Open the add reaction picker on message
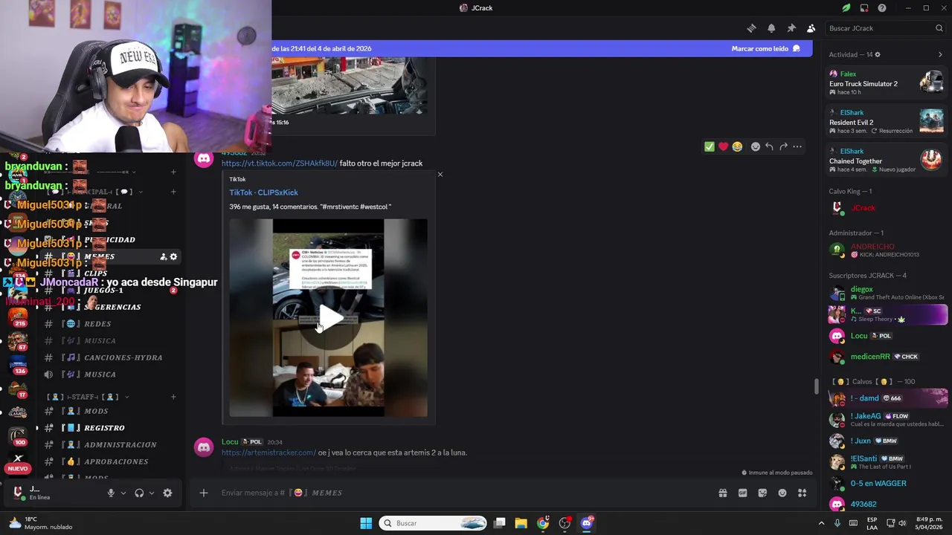The height and width of the screenshot is (535, 952). [x=755, y=146]
